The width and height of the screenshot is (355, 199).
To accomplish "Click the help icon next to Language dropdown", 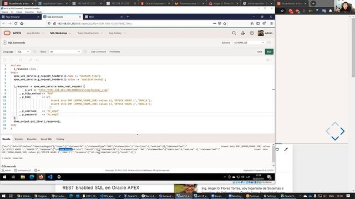I will [x=34, y=51].
